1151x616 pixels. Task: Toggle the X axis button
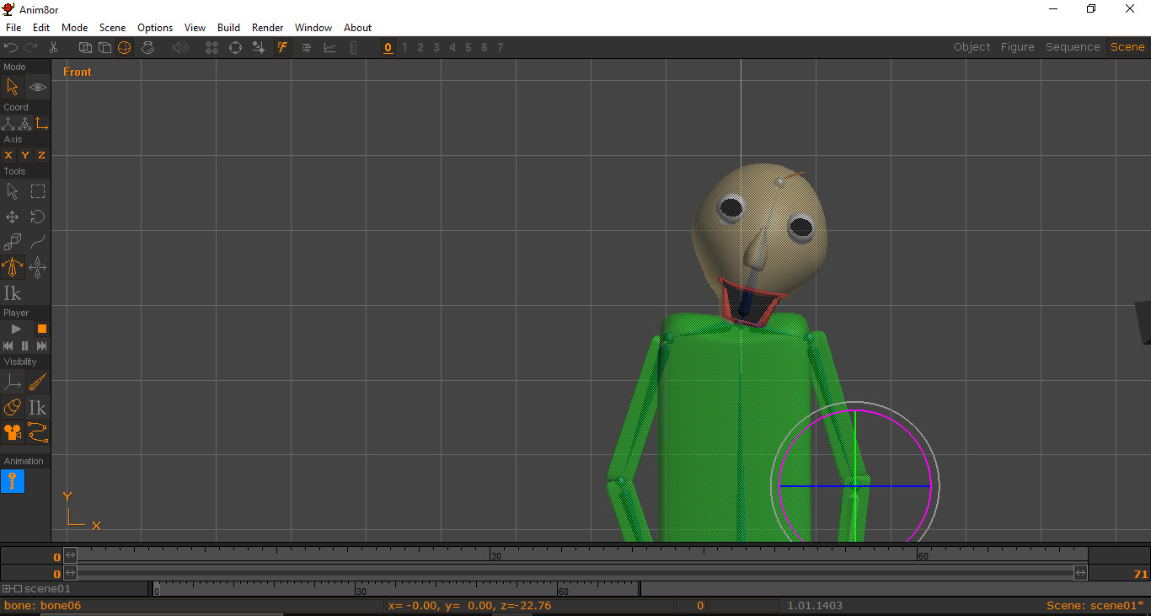8,155
